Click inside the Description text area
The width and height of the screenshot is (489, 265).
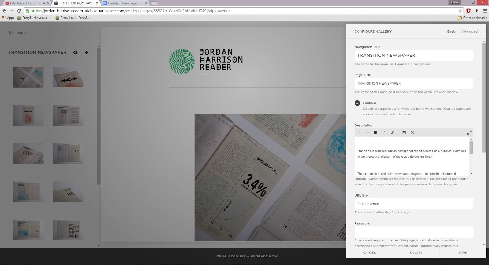[x=412, y=156]
